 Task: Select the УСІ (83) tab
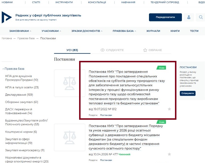(x=72, y=50)
